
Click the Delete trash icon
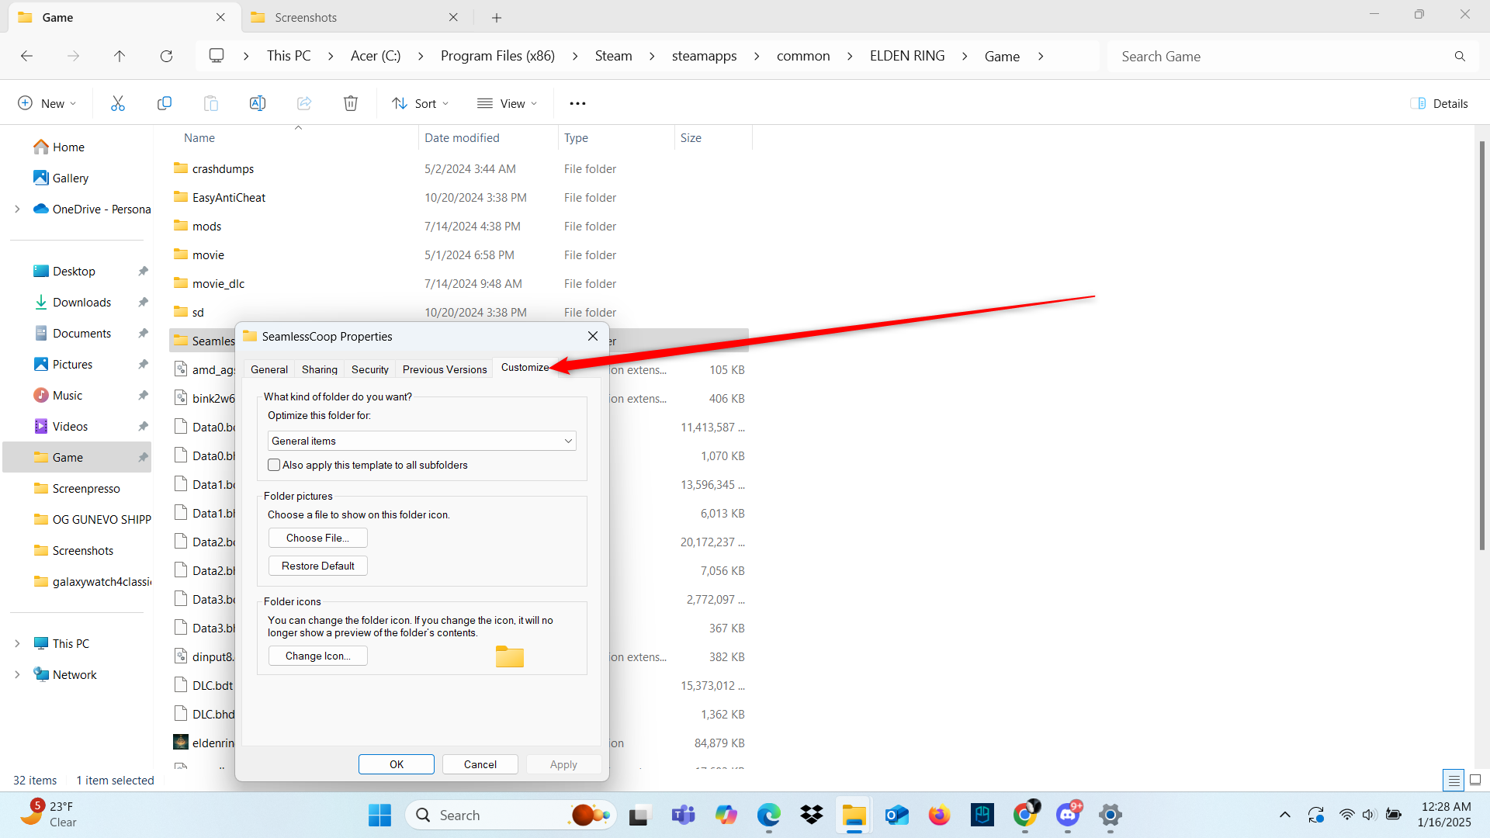tap(351, 103)
